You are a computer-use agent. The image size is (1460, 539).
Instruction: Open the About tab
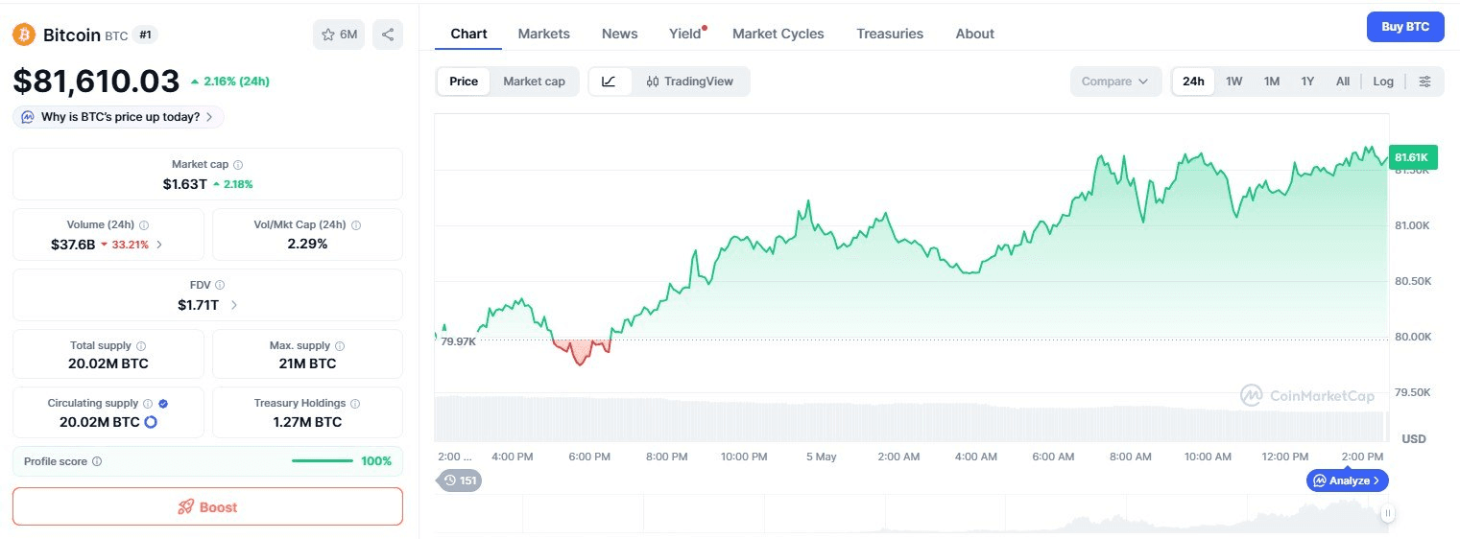pos(975,34)
